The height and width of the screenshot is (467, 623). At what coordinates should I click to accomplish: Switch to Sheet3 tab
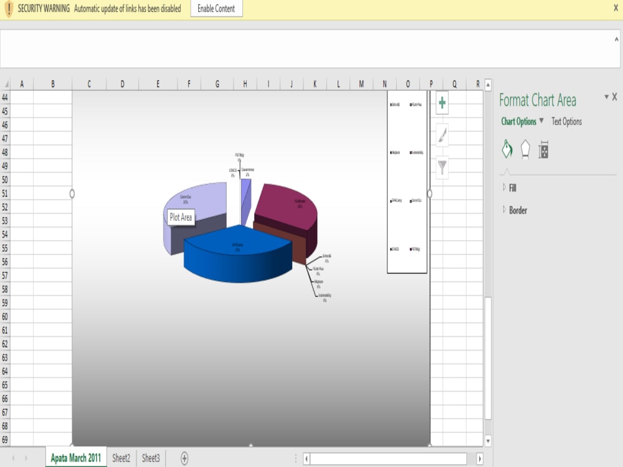pyautogui.click(x=151, y=458)
